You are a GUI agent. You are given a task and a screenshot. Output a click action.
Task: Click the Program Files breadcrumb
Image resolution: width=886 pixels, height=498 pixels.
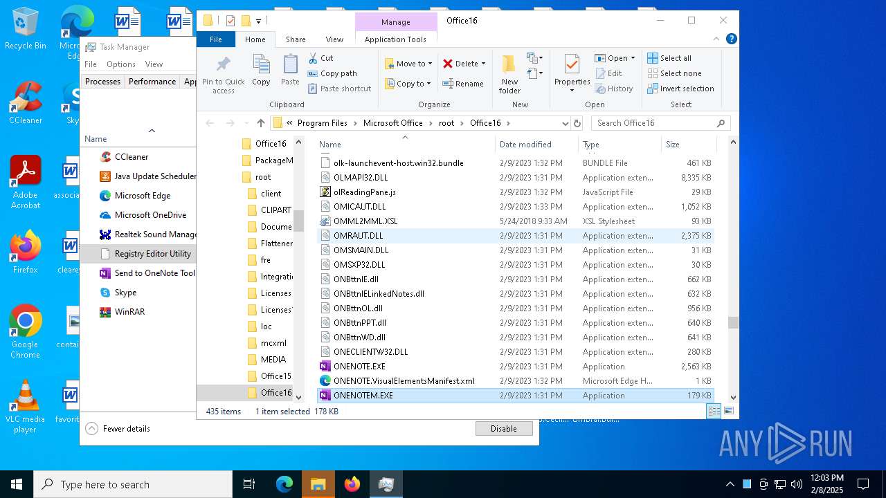[323, 123]
